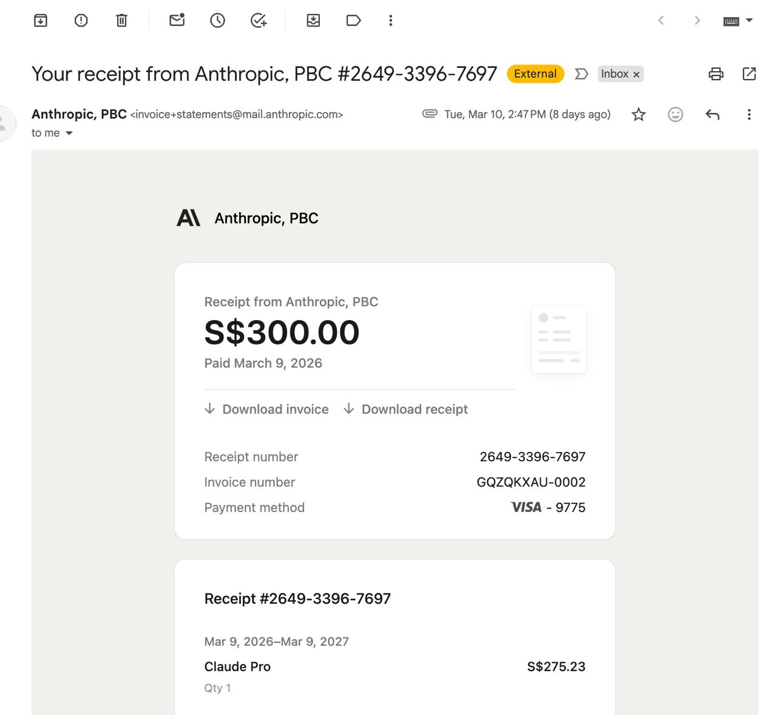Star this receipt email
The width and height of the screenshot is (777, 715).
click(x=639, y=114)
